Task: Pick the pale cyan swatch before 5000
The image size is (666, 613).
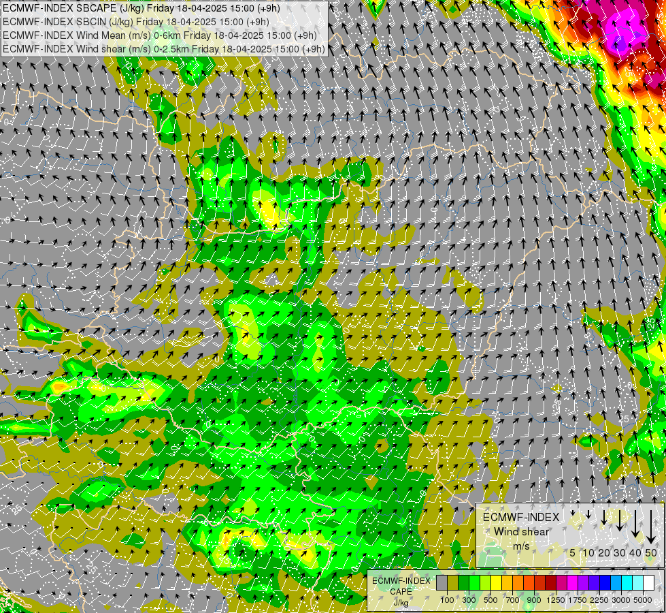Action: click(638, 582)
